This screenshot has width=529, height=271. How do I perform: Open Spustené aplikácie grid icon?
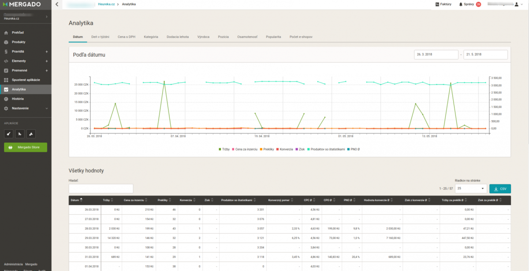tap(6, 80)
